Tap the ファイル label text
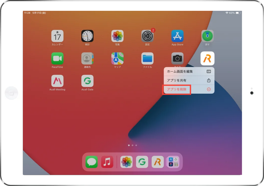Viewport: 264px width, 186px height. (x=147, y=67)
